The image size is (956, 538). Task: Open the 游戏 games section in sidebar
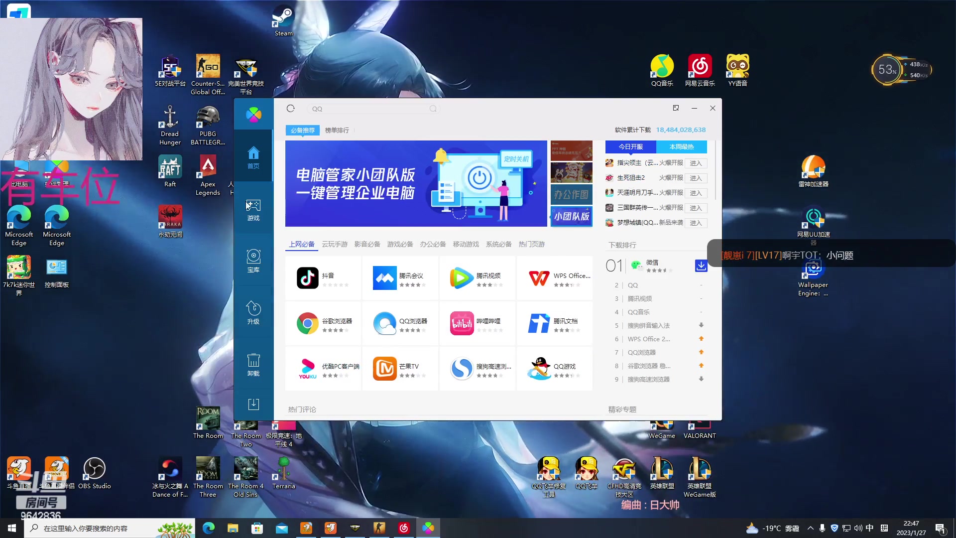(253, 210)
